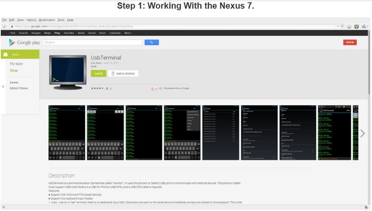Click the green Install button

click(x=99, y=73)
